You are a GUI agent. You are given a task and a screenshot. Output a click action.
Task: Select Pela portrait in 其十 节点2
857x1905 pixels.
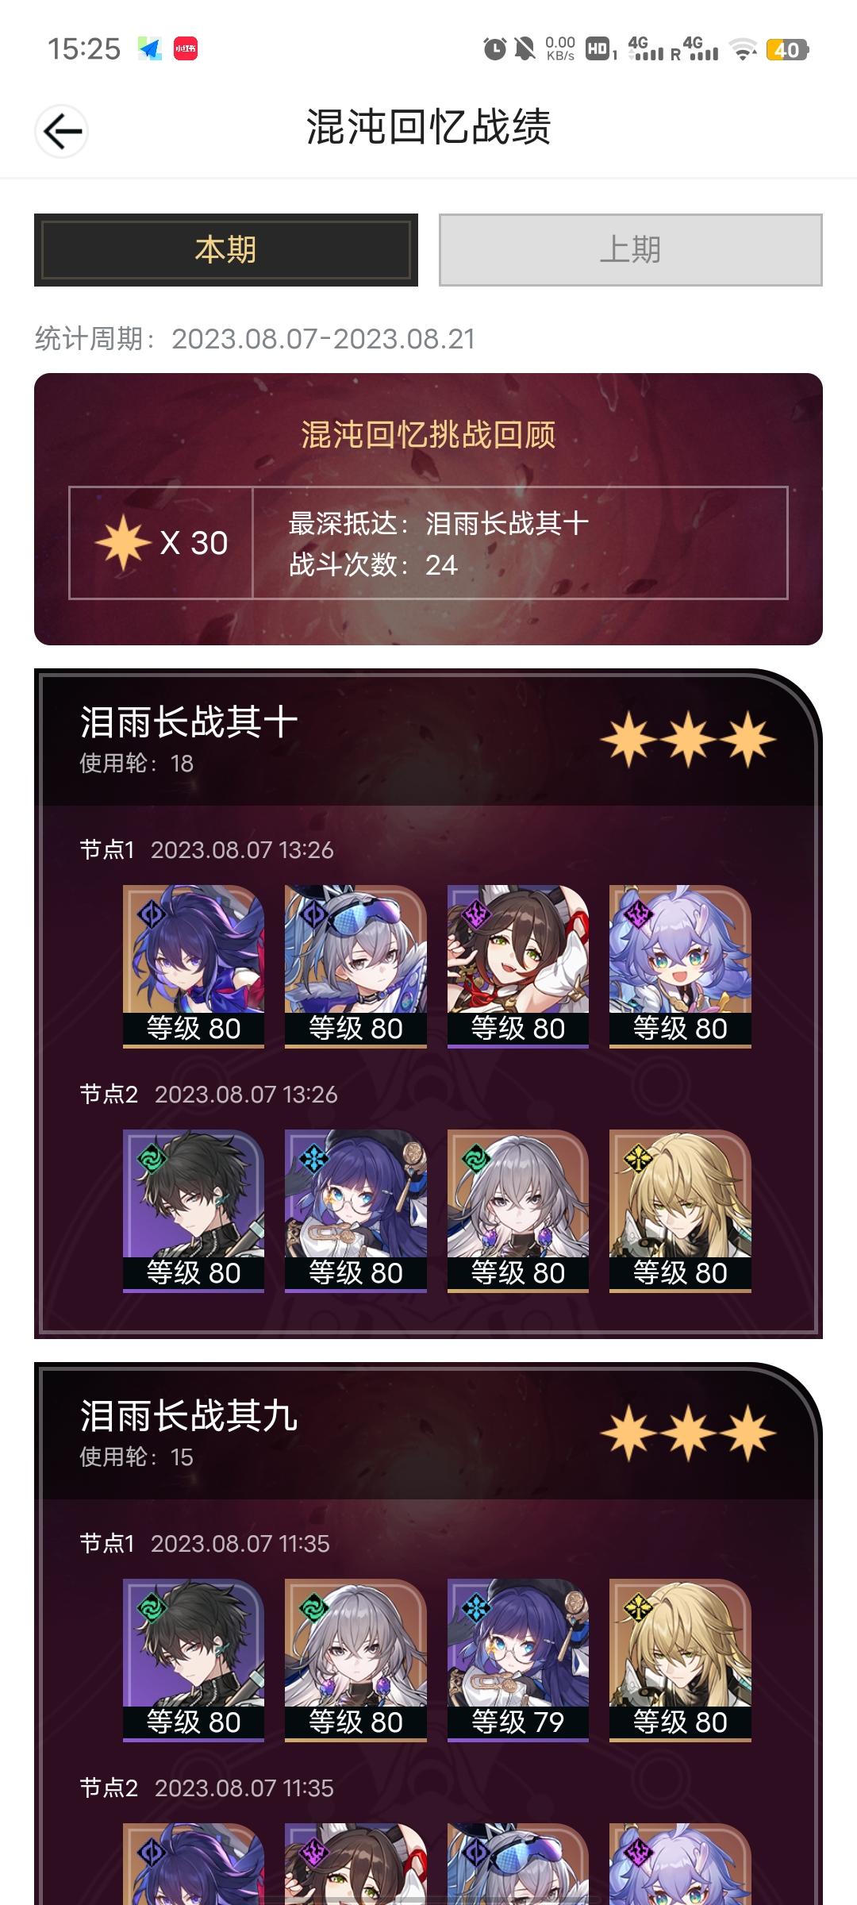point(355,1211)
